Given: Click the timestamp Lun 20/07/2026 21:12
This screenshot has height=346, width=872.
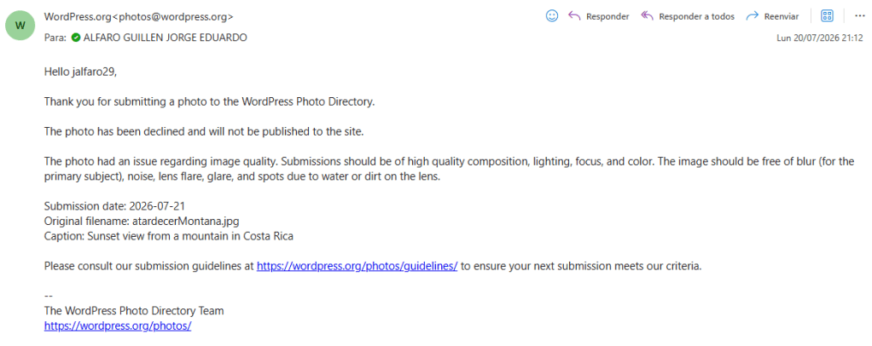Looking at the screenshot, I should 819,38.
